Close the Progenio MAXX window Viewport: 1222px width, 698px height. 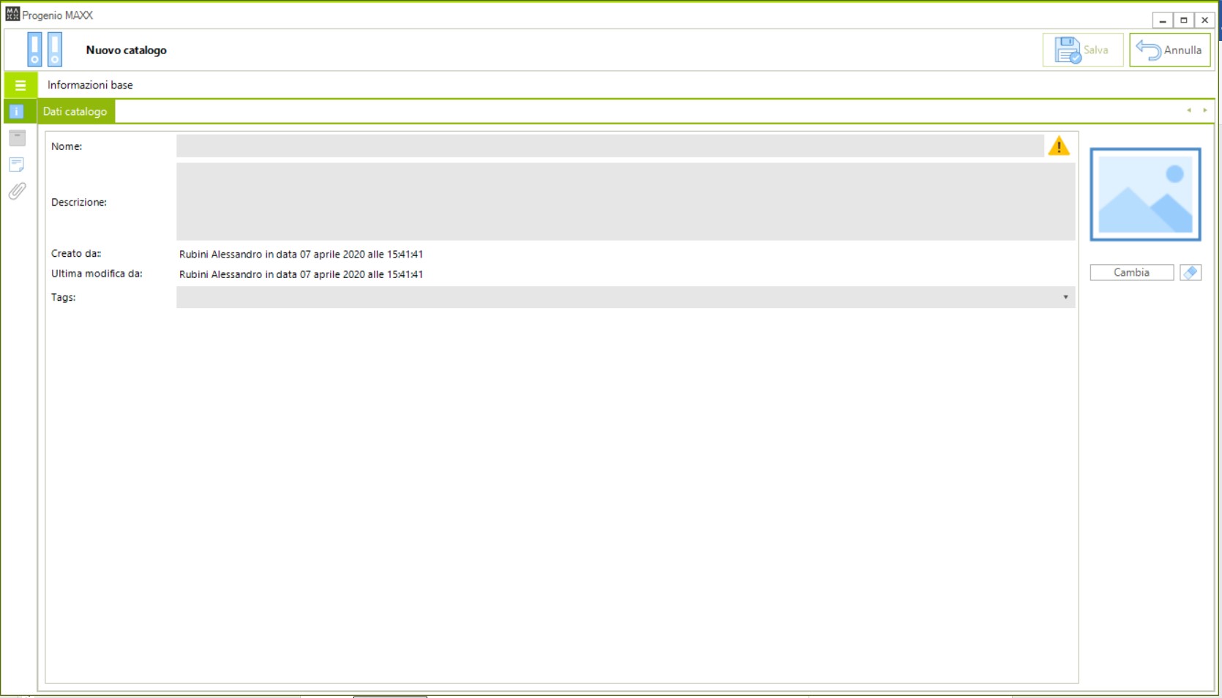tap(1205, 20)
